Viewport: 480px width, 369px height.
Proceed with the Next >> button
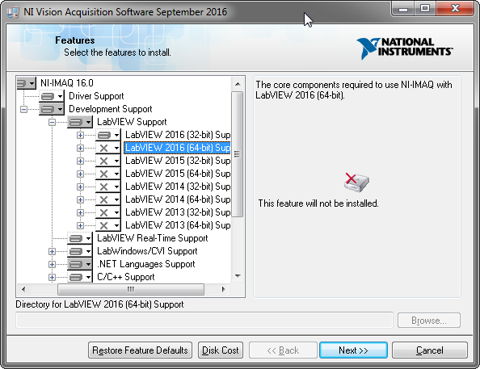pos(353,350)
